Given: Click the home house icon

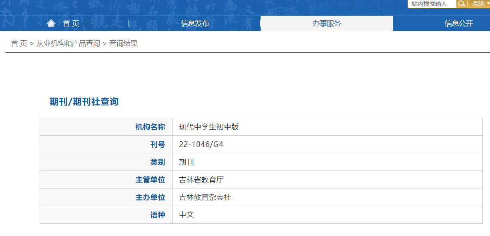Looking at the screenshot, I should coord(51,24).
